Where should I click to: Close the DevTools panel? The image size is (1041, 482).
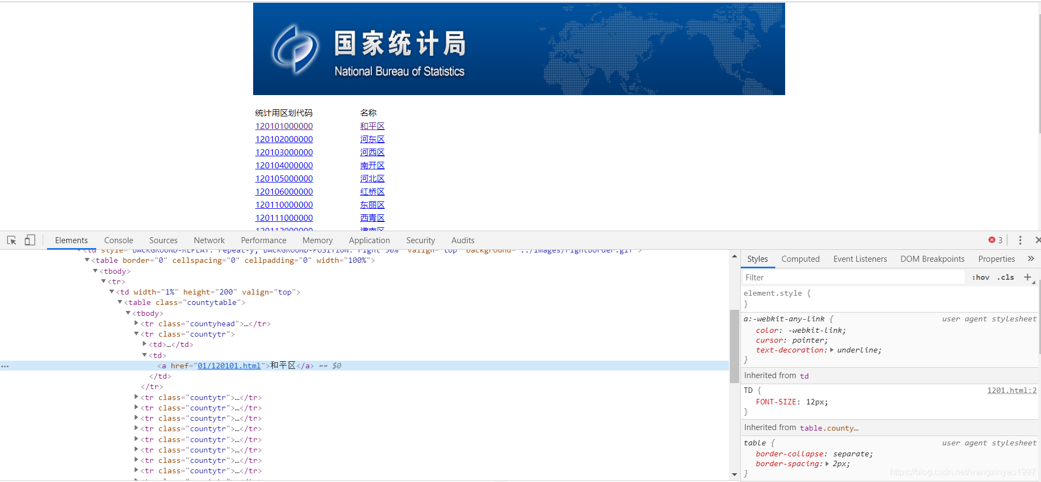[x=1037, y=240]
